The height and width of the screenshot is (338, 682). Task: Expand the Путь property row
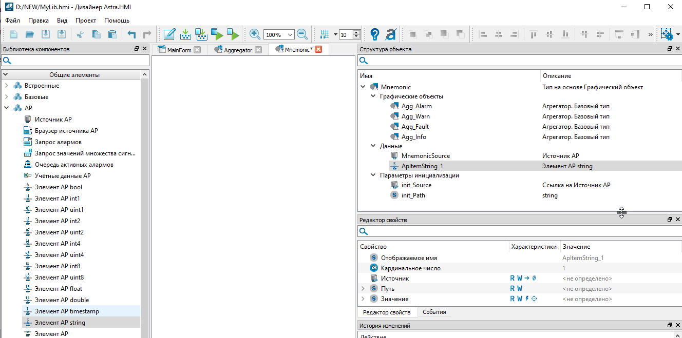[363, 289]
